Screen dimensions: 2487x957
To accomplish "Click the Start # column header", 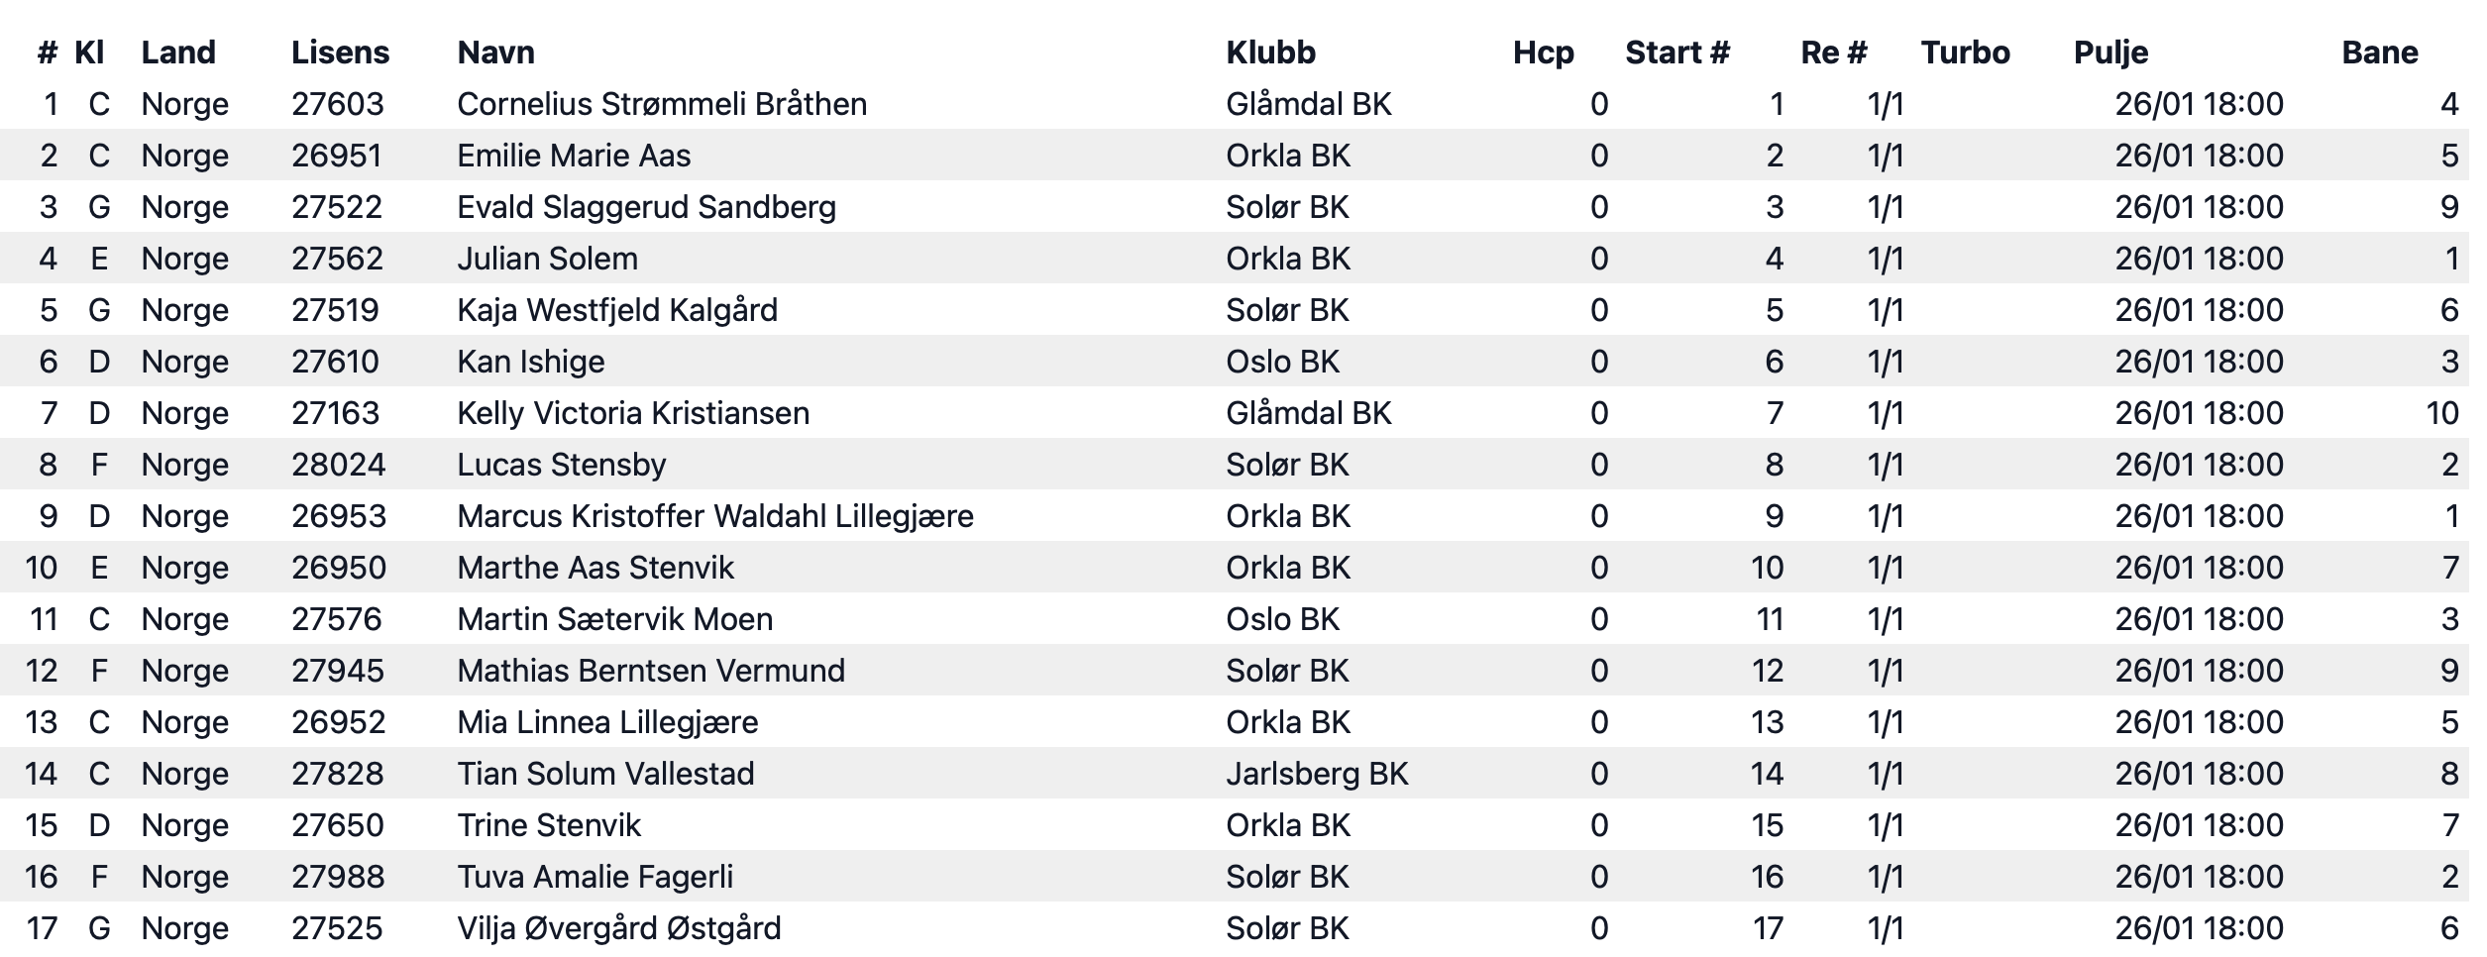I will [1677, 53].
